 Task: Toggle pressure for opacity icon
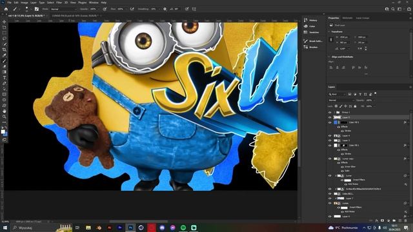(x=105, y=9)
